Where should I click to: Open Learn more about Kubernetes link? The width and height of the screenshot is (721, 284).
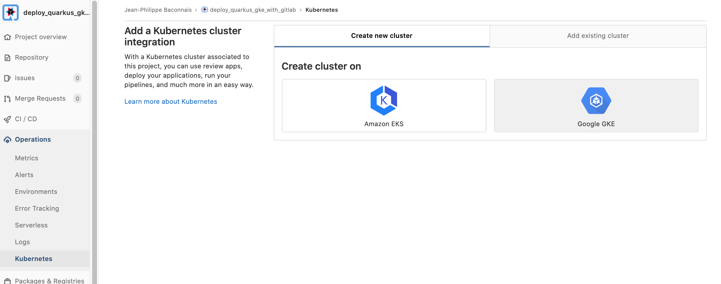click(170, 102)
